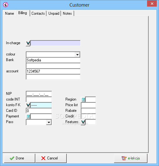Focus the code INT field

pyautogui.click(x=39, y=100)
